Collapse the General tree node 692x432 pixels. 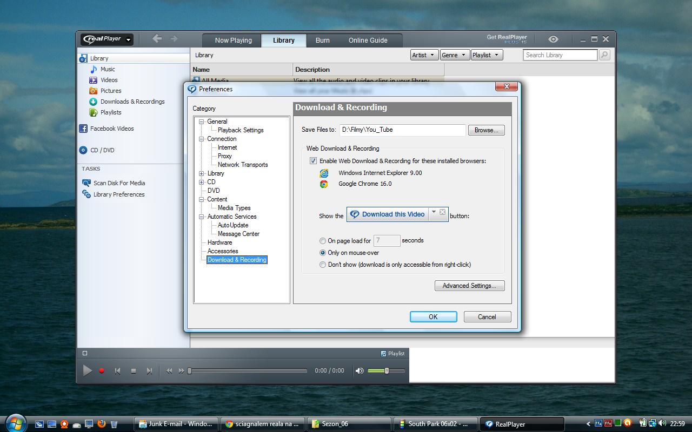202,122
